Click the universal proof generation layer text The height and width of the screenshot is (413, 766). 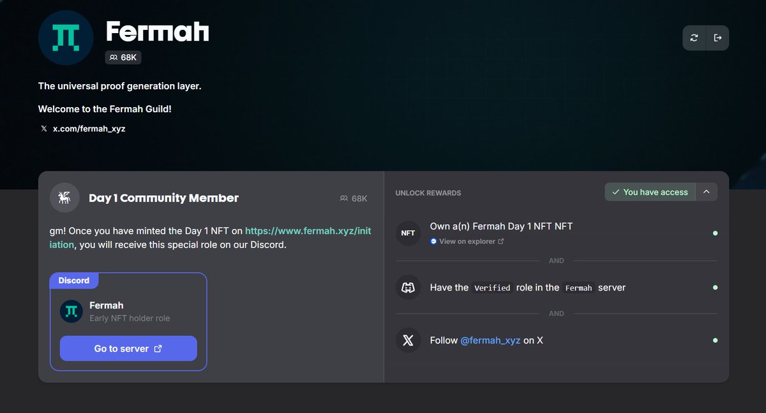tap(120, 85)
